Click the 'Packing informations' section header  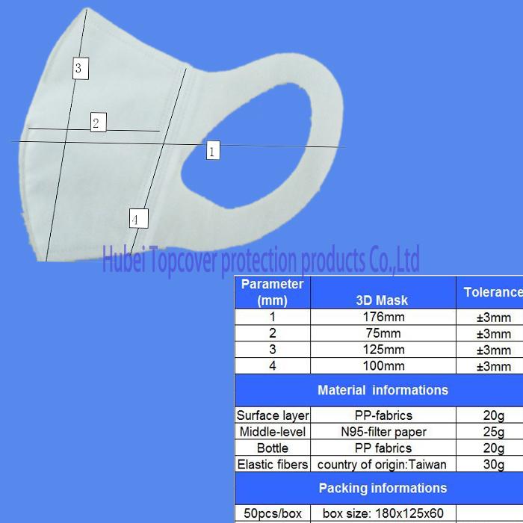pos(379,488)
